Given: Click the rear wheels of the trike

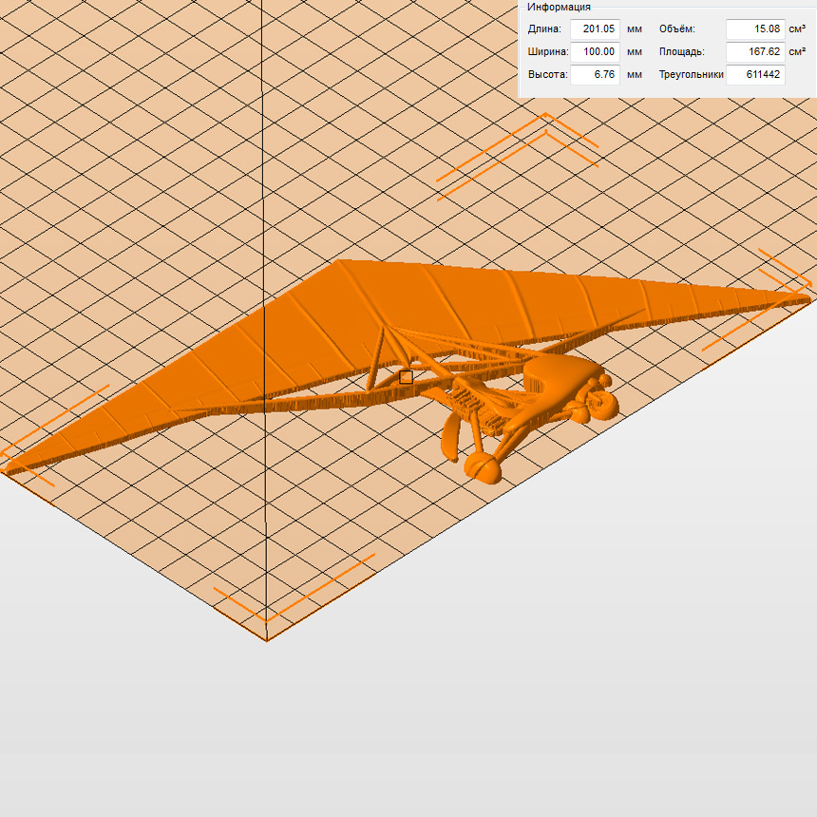Looking at the screenshot, I should [x=602, y=403].
